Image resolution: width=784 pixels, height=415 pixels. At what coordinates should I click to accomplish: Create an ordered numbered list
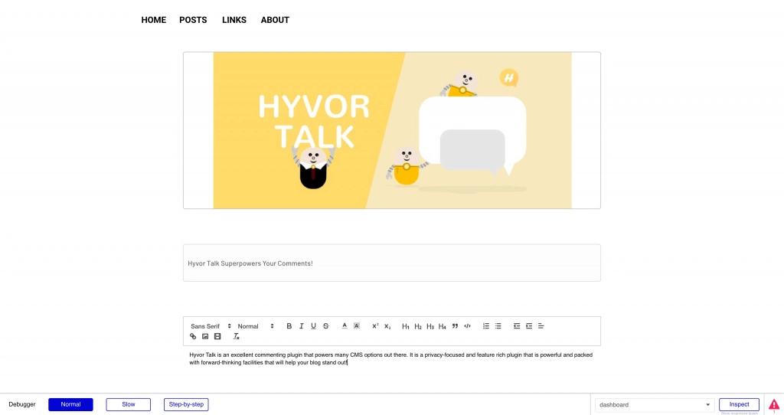(486, 326)
